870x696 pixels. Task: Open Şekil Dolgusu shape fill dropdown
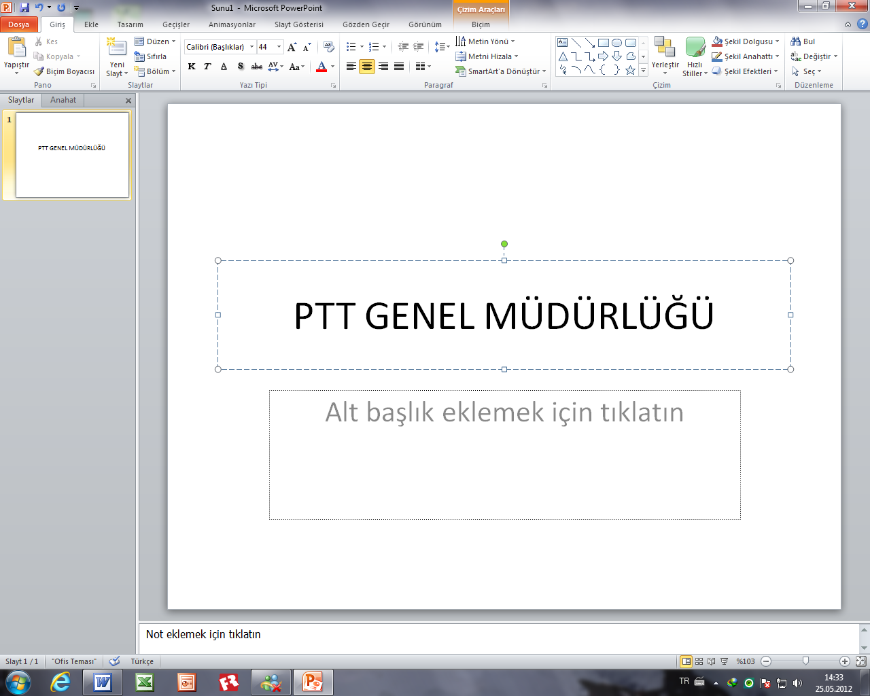[x=746, y=41]
